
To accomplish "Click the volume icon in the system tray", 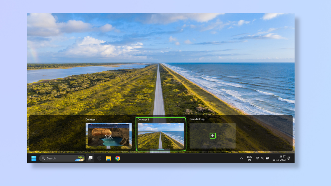I will pos(262,158).
